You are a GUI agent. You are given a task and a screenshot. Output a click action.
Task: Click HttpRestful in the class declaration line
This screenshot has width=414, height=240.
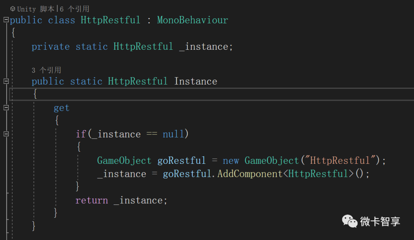pos(110,20)
